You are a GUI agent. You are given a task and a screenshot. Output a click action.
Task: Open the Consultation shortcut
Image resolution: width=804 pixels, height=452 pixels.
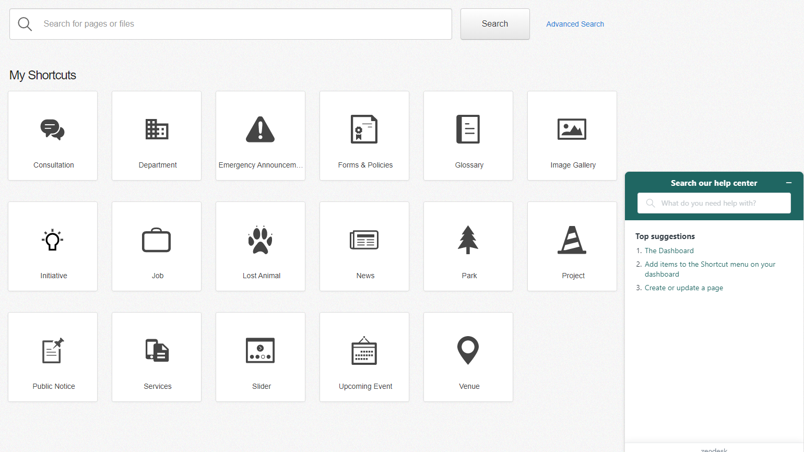(x=52, y=136)
